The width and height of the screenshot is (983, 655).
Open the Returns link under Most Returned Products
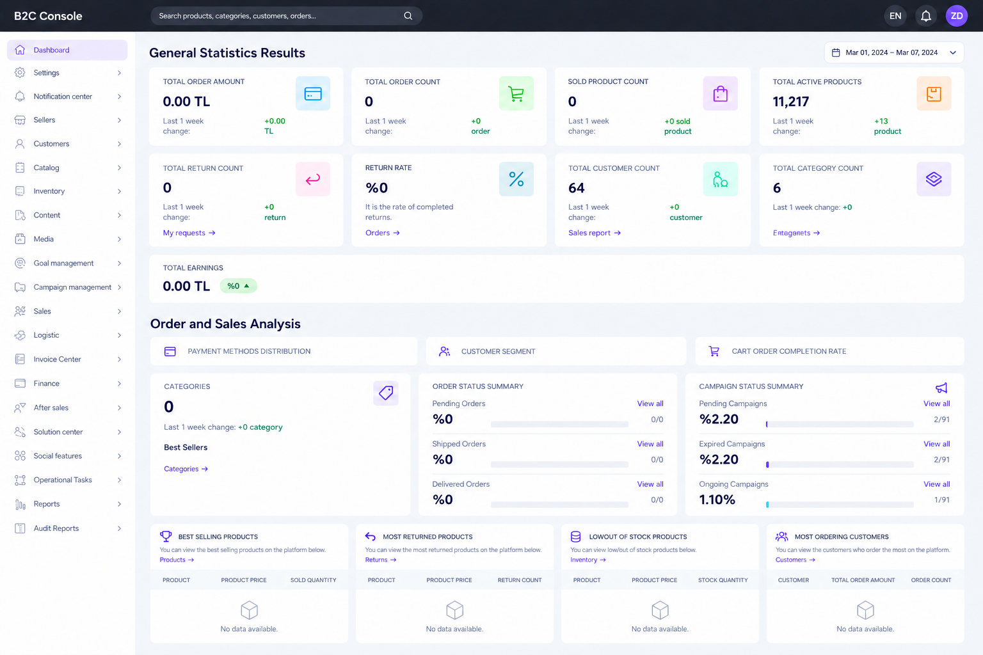(381, 560)
